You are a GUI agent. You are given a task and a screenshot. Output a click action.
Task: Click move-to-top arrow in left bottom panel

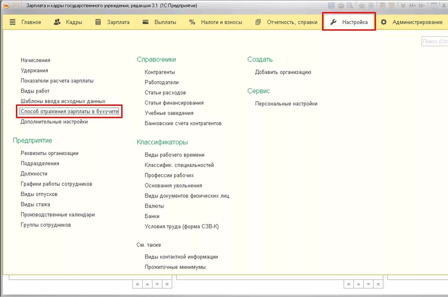138,284
